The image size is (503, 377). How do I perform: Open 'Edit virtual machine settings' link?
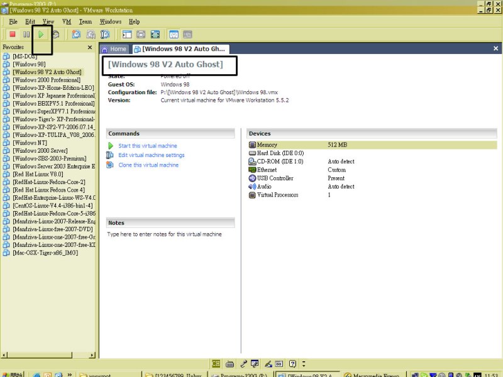point(151,155)
